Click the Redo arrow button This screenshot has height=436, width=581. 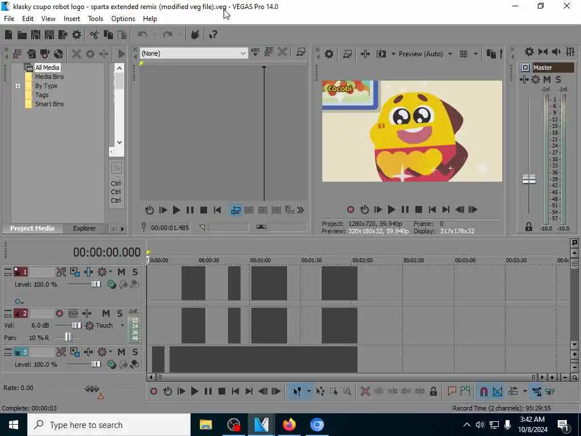[x=168, y=35]
